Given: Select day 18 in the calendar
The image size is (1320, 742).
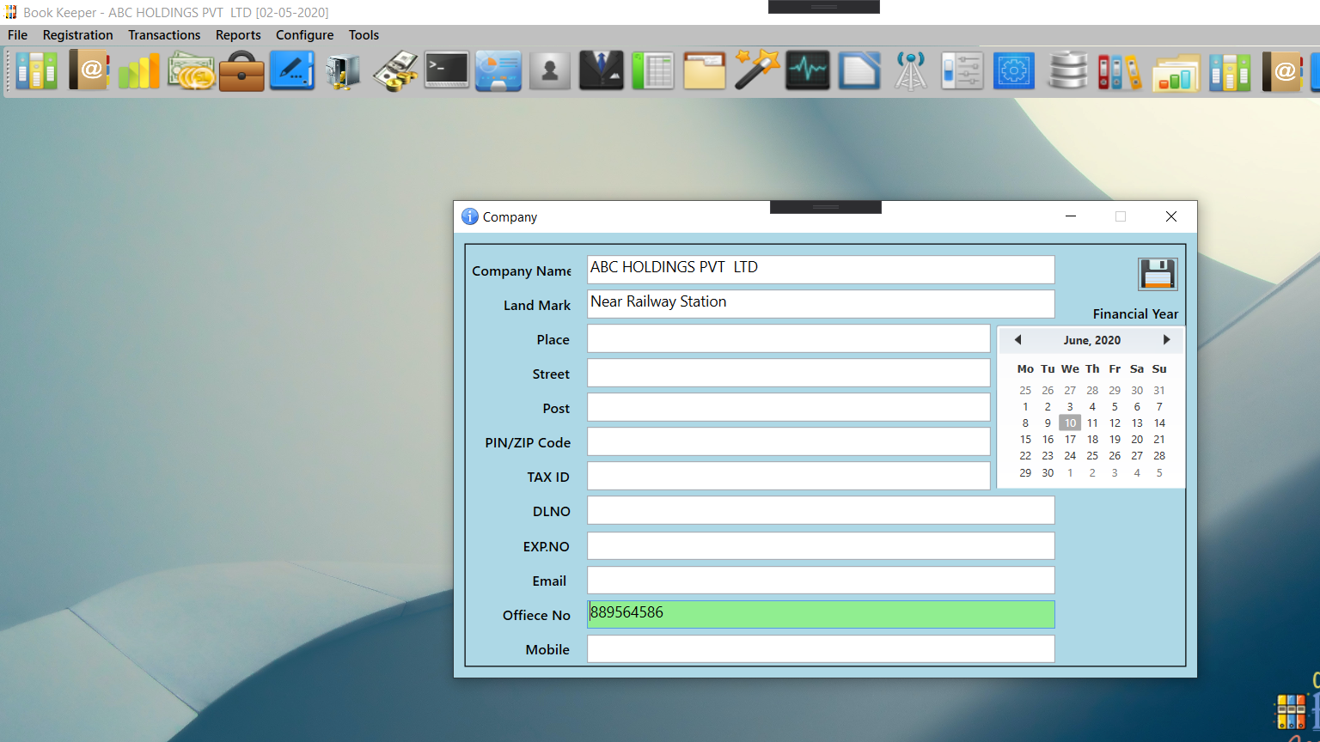Looking at the screenshot, I should tap(1092, 439).
